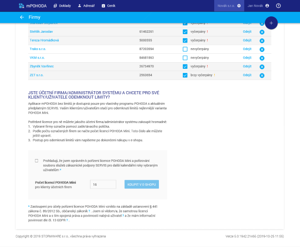Remove Zbyněk Vavřinec with X icon
The width and height of the screenshot is (300, 247).
tap(262, 67)
